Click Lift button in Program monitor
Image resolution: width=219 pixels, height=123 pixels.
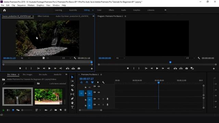[175, 68]
